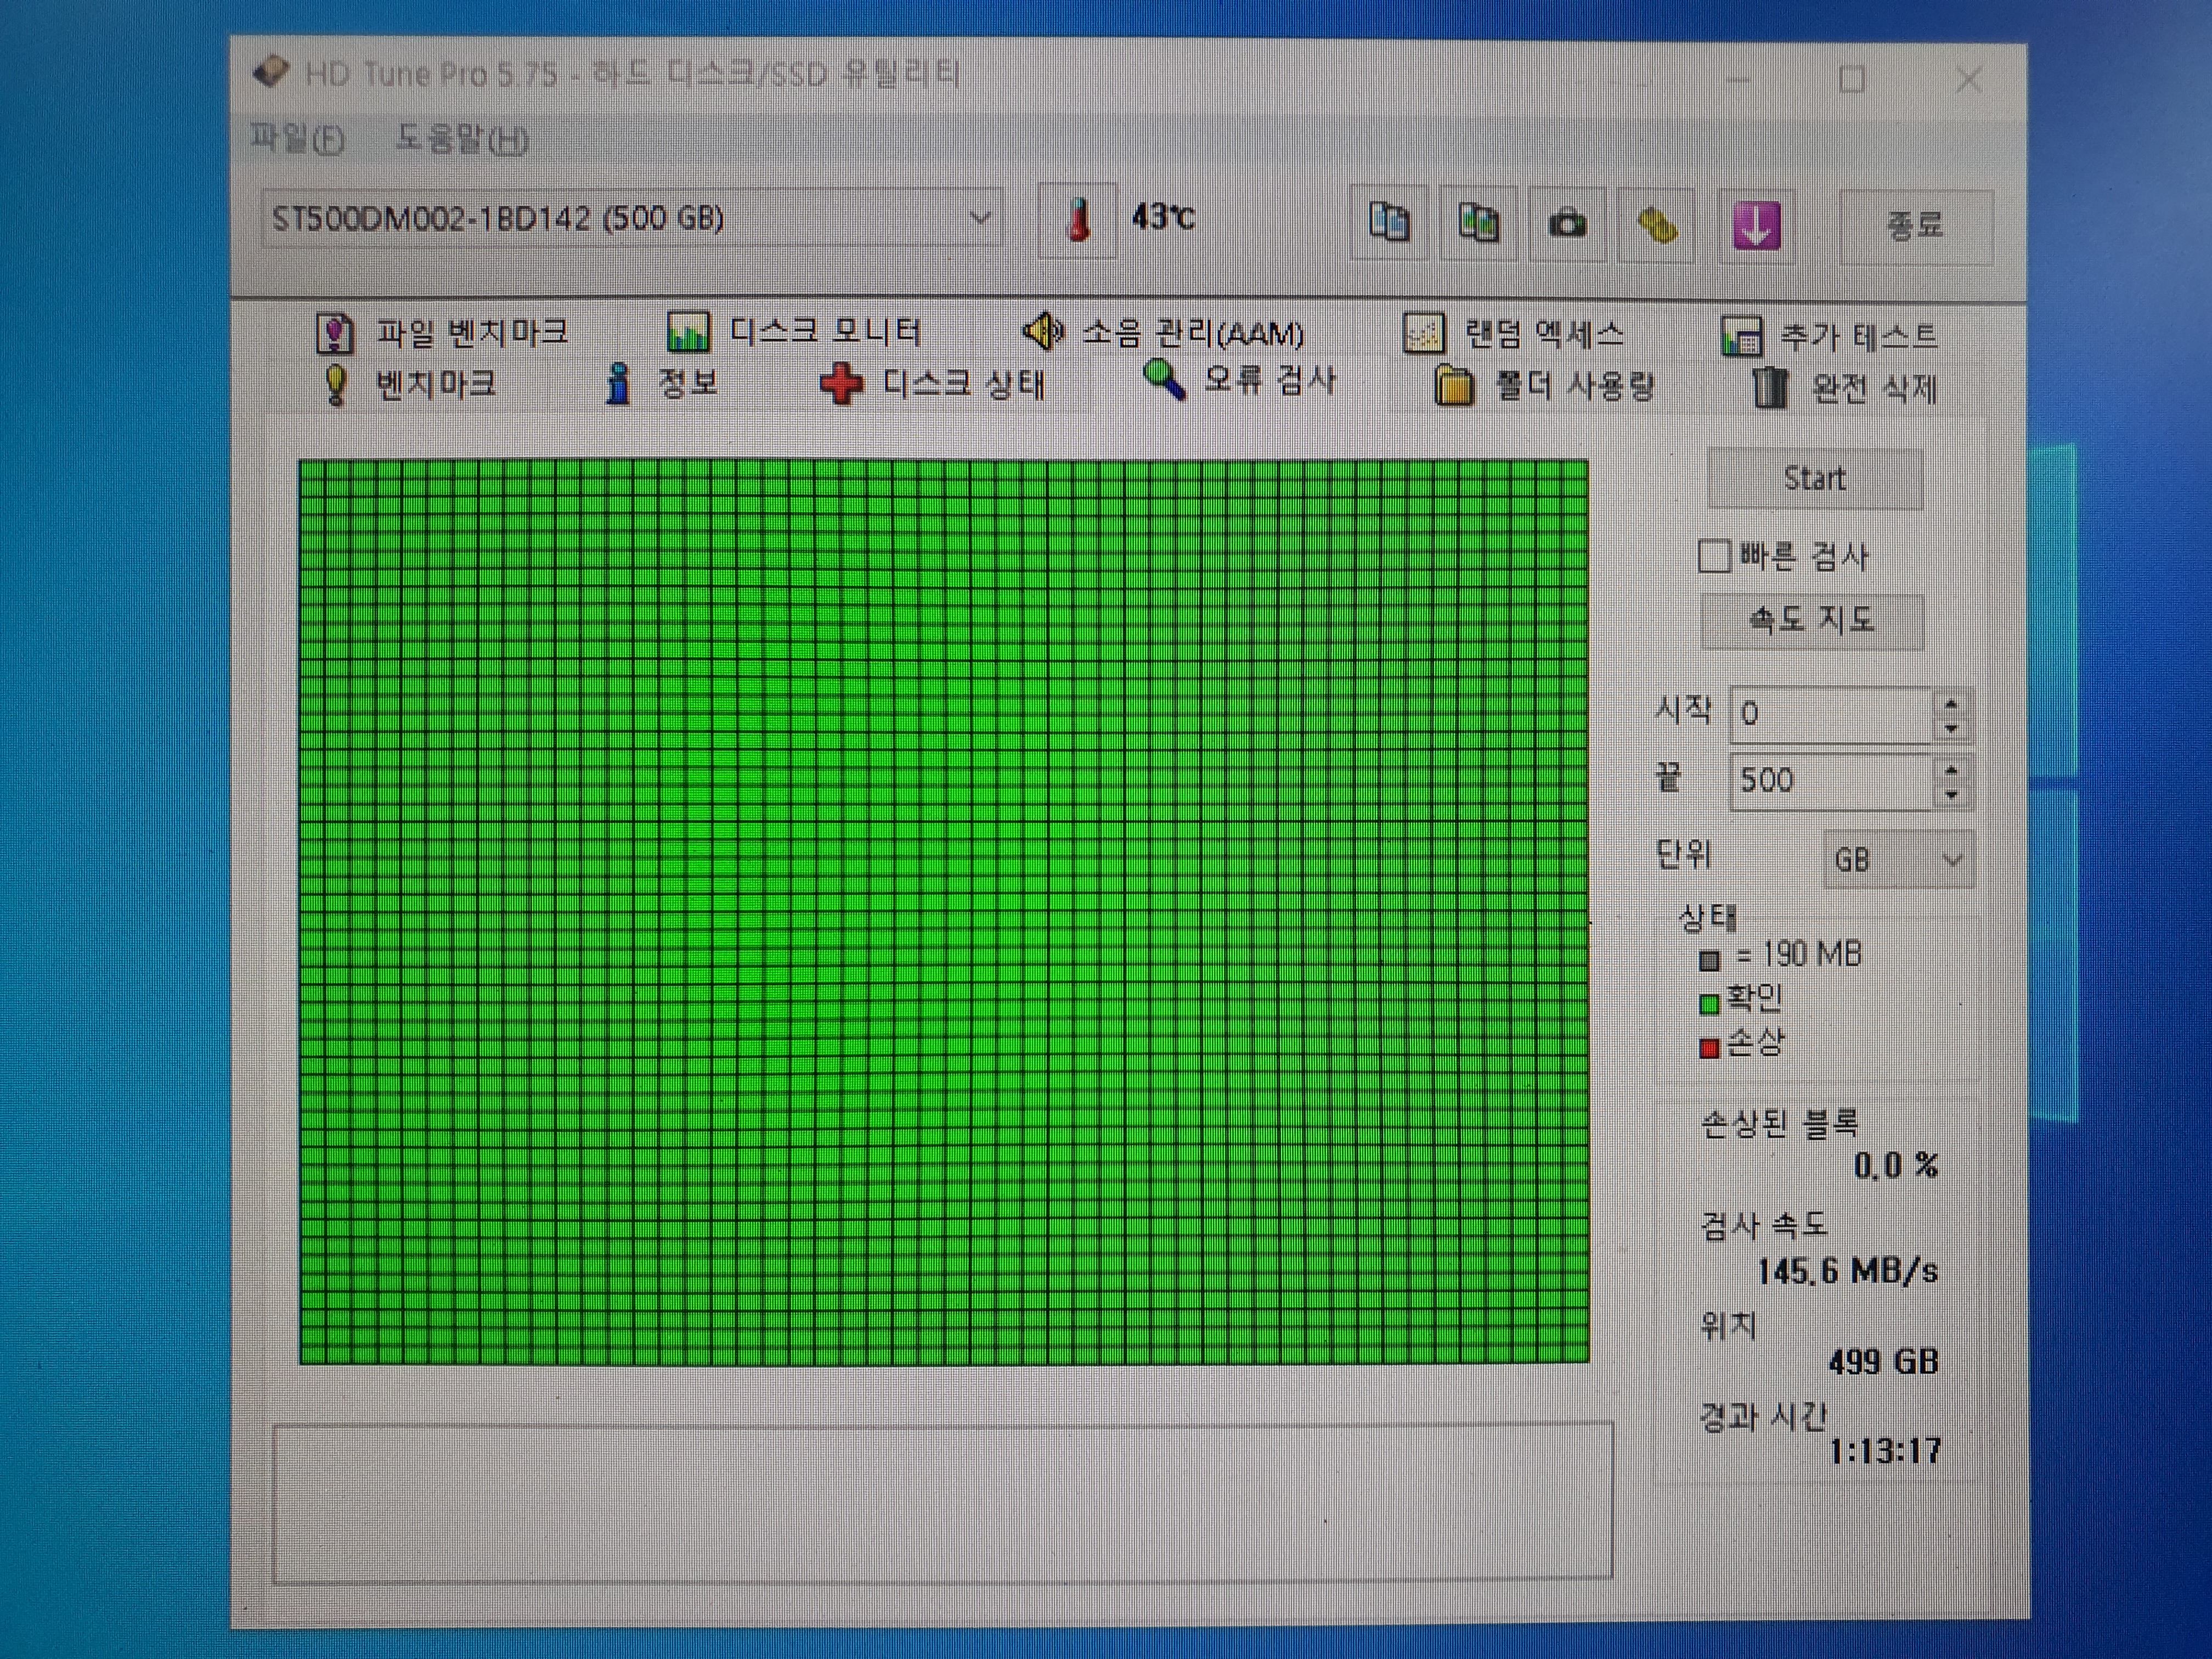The image size is (2212, 1659).
Task: Click the 1:13:17 elapsed time value
Action: click(x=1885, y=1450)
